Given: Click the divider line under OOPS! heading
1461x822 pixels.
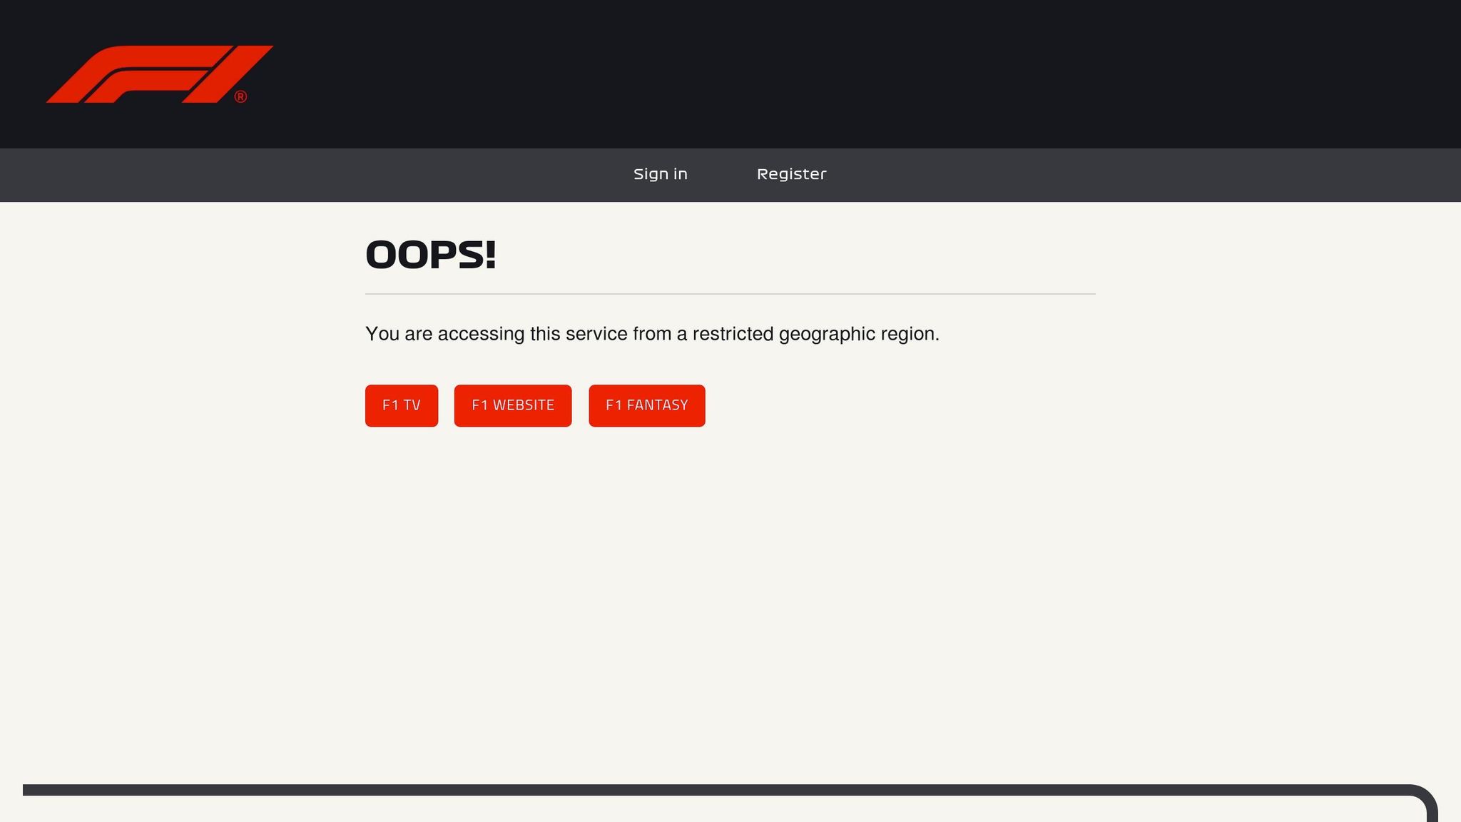Looking at the screenshot, I should pyautogui.click(x=730, y=293).
